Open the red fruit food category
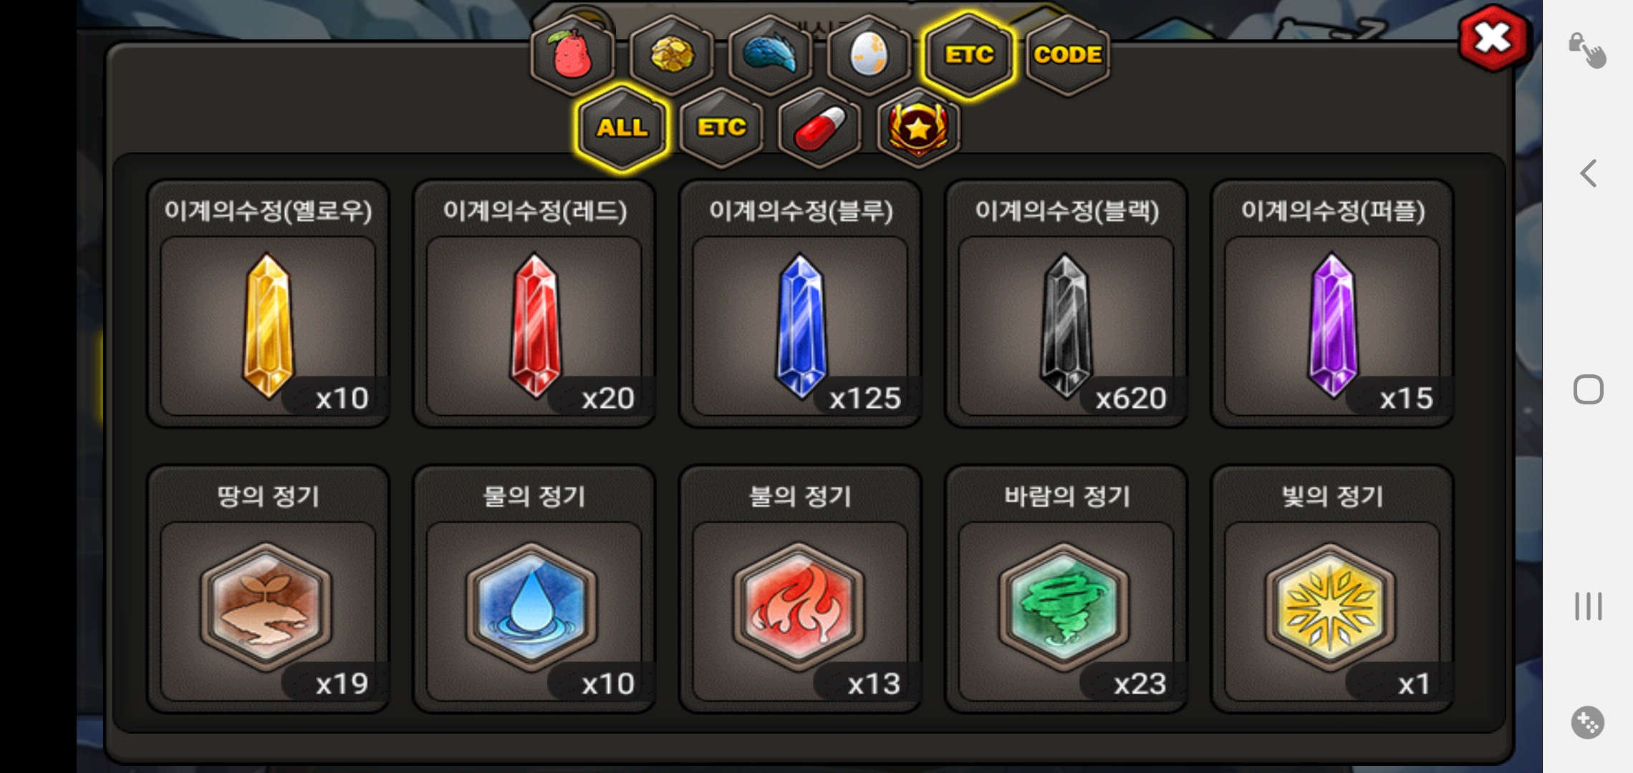The height and width of the screenshot is (773, 1633). 572,55
